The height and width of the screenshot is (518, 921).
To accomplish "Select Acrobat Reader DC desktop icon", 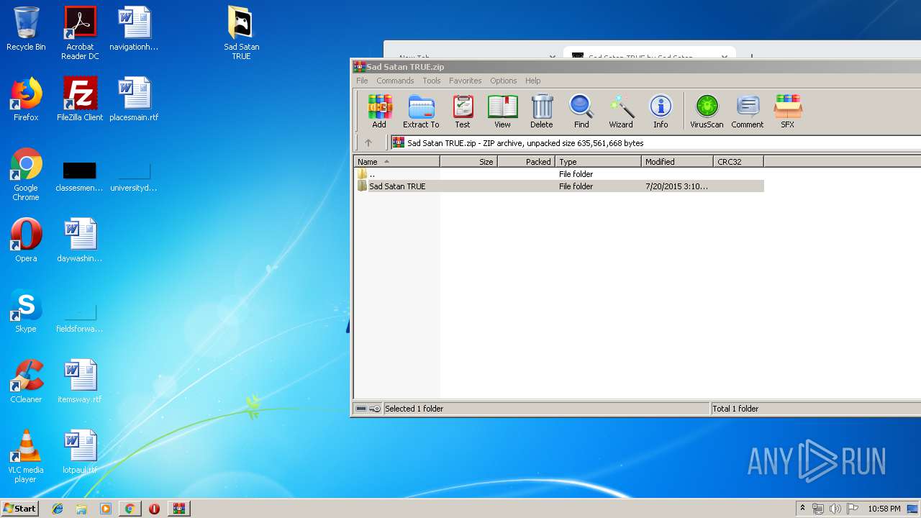I will (80, 33).
